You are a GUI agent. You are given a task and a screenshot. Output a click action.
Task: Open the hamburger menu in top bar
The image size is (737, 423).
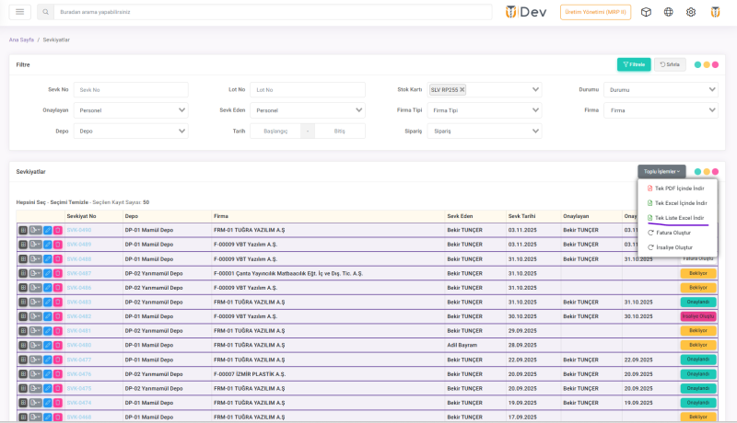(20, 12)
